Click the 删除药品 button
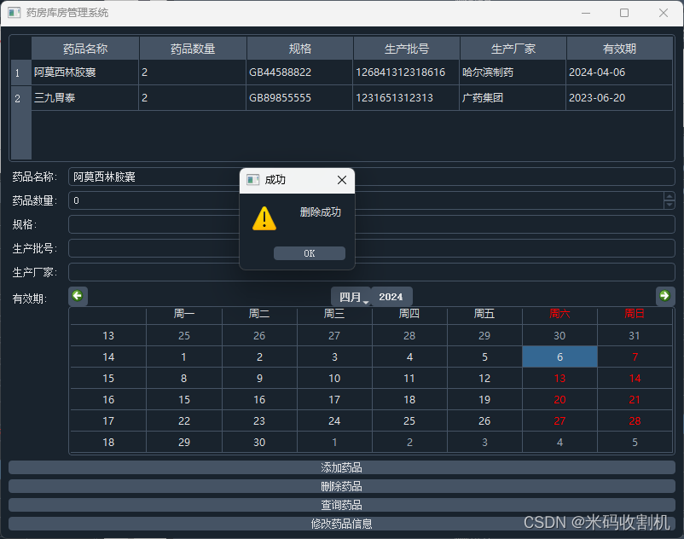The height and width of the screenshot is (539, 684). point(341,484)
